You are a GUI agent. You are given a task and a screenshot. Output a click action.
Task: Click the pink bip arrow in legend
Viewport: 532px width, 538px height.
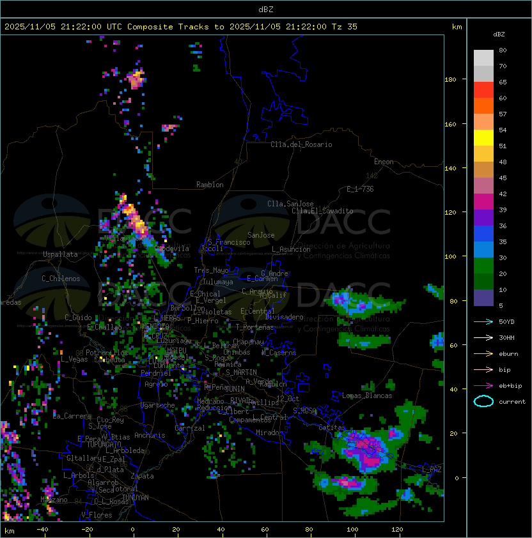483,370
